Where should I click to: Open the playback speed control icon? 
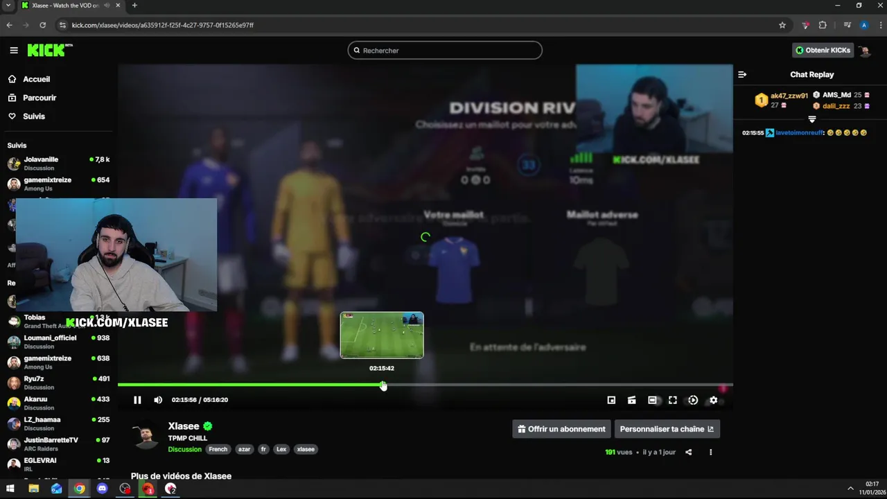693,400
